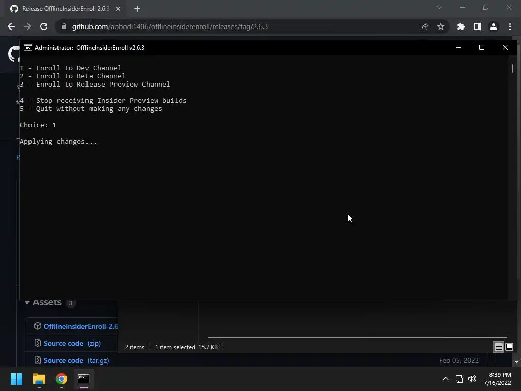Open Windows Start menu
The image size is (521, 391).
16,379
